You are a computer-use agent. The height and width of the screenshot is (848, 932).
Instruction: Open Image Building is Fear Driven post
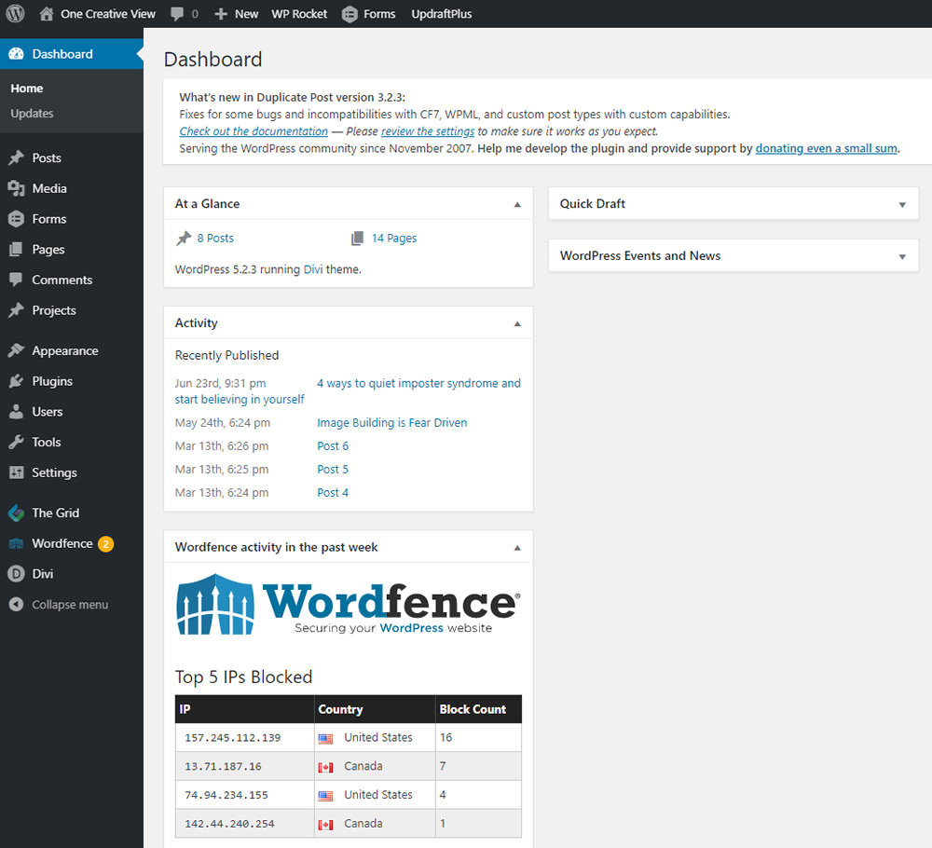coord(391,422)
